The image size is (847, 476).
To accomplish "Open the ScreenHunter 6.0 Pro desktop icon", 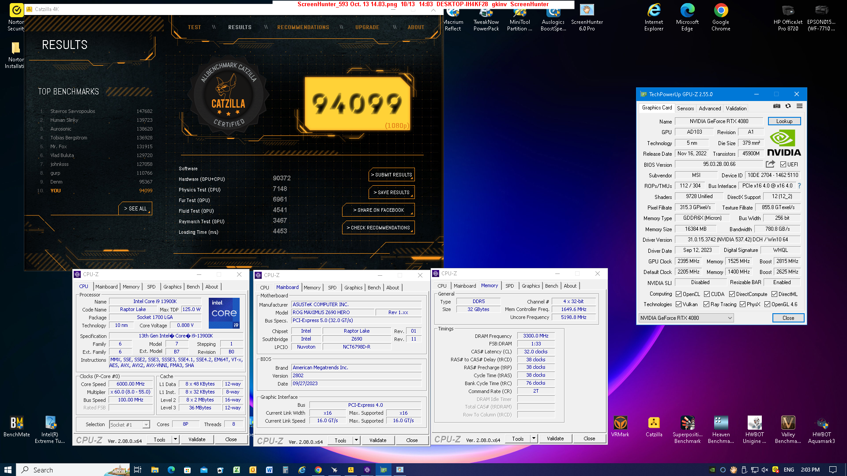I will click(x=587, y=18).
